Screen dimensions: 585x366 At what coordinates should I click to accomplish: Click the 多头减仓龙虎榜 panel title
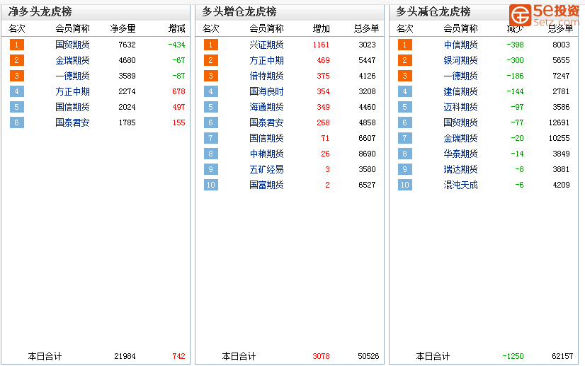point(433,12)
